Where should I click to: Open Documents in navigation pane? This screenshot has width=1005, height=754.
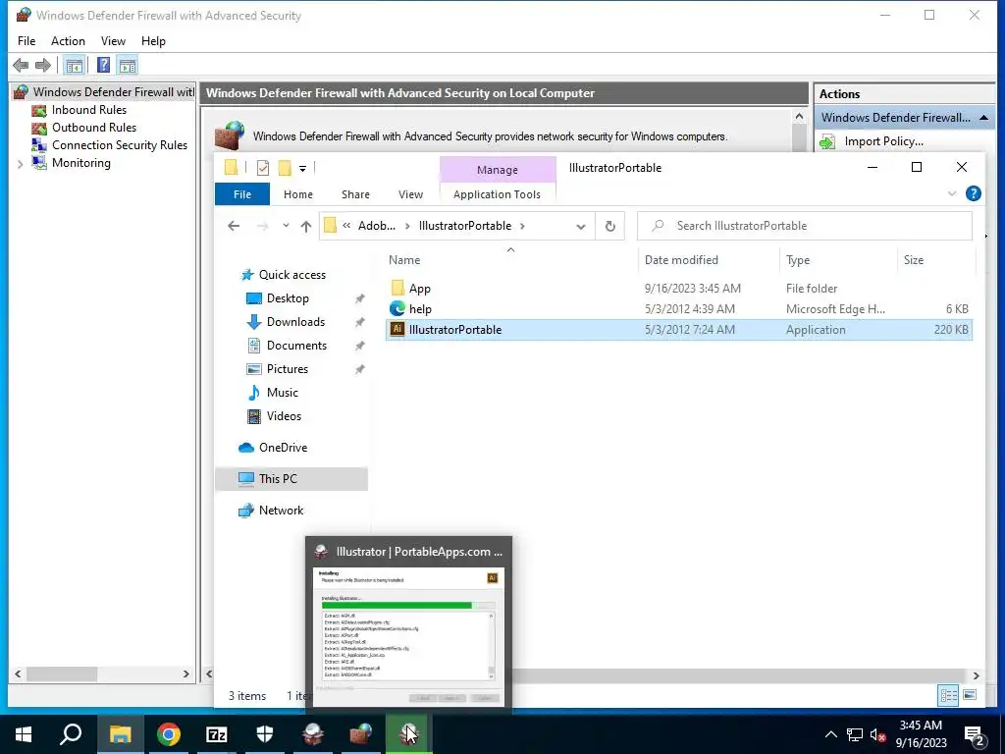(x=296, y=346)
